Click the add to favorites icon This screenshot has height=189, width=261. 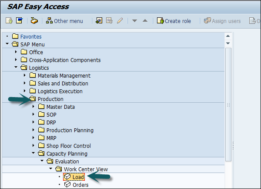pyautogui.click(x=99, y=21)
